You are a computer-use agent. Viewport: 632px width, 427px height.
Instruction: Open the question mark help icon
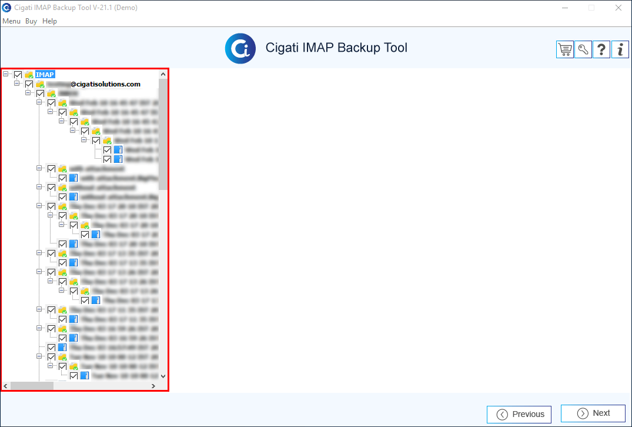pos(601,49)
